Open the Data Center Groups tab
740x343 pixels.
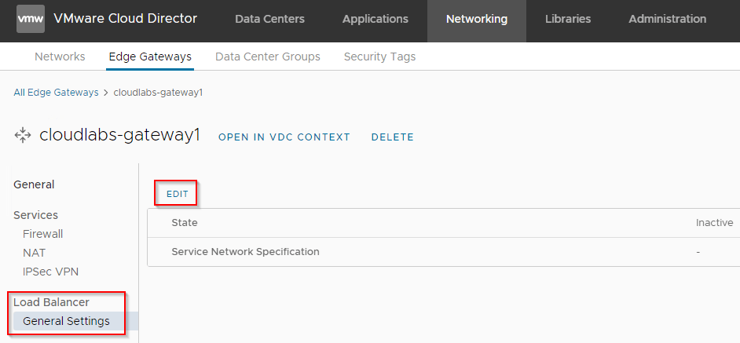tap(268, 57)
